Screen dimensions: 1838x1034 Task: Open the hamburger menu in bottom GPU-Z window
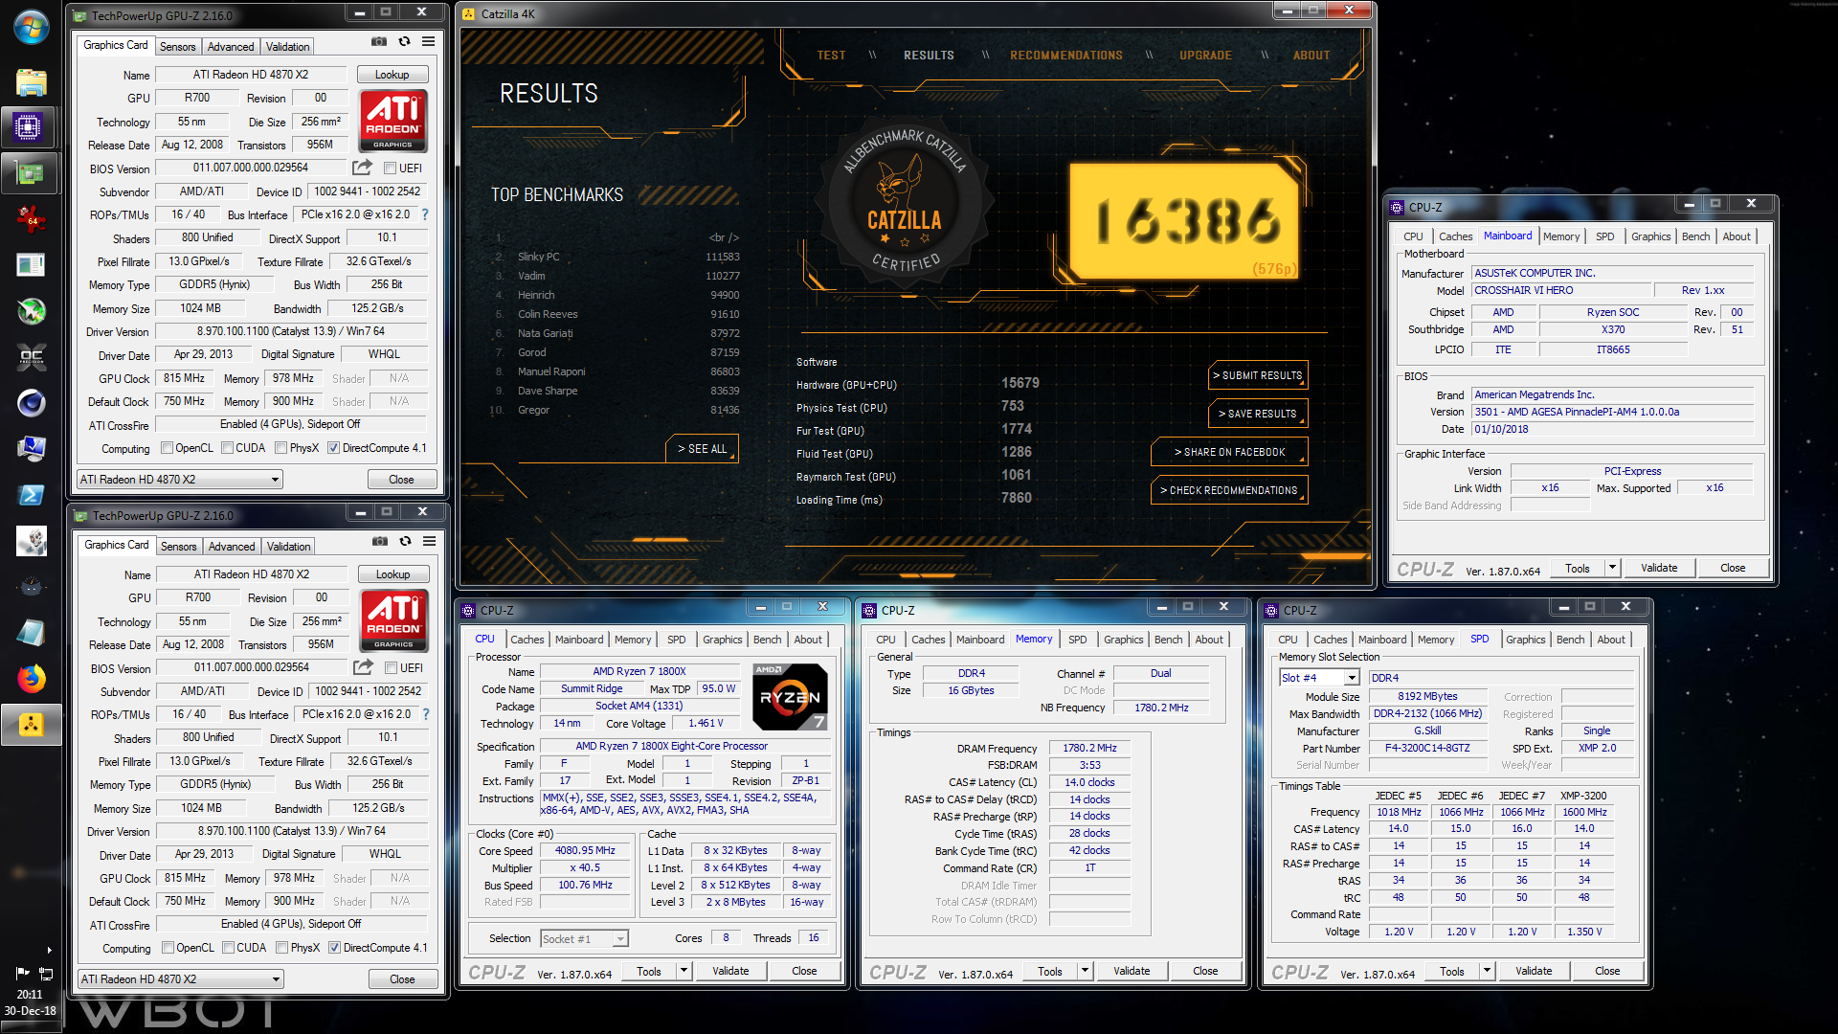tap(430, 542)
